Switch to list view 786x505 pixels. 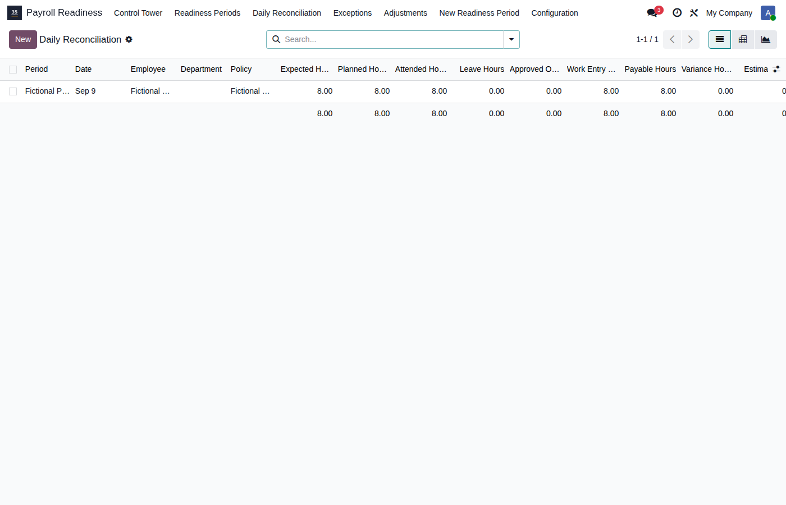pyautogui.click(x=720, y=39)
